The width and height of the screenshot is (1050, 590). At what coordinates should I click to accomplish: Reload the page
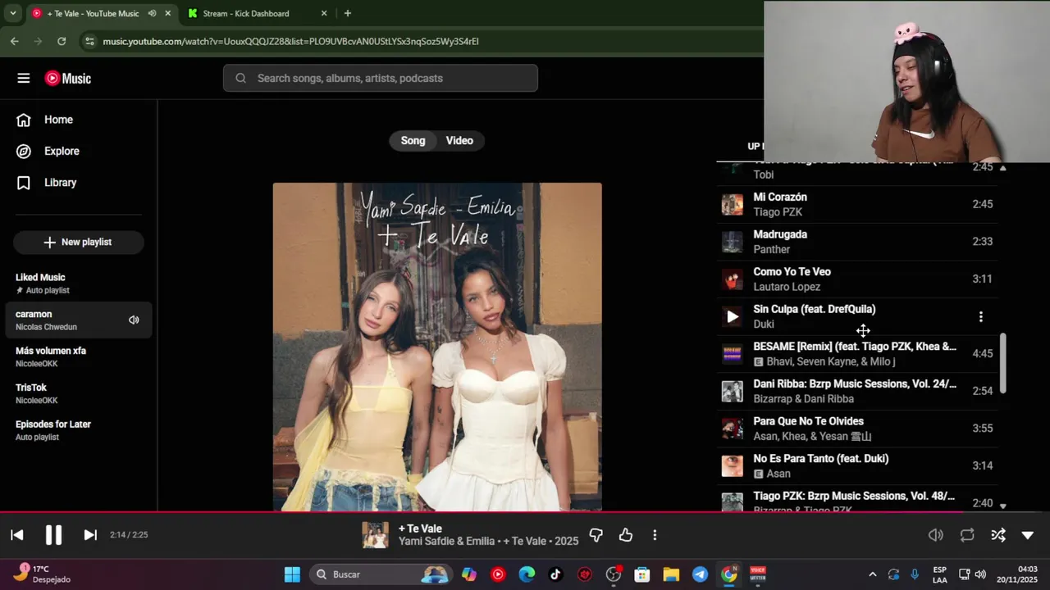(62, 41)
